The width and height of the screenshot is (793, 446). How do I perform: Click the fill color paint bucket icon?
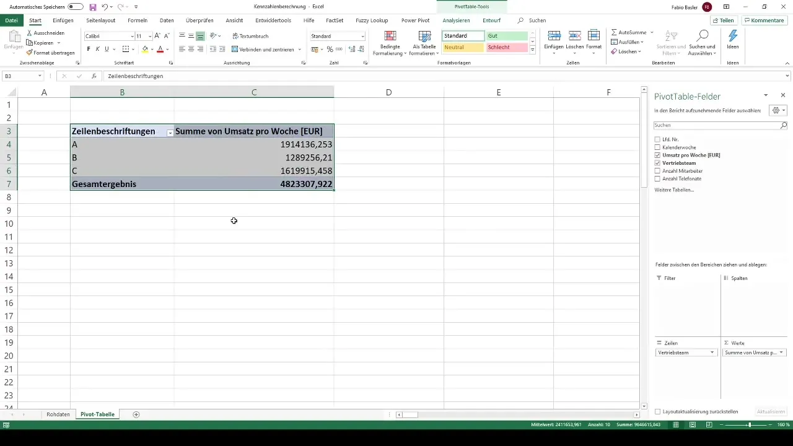pyautogui.click(x=145, y=49)
